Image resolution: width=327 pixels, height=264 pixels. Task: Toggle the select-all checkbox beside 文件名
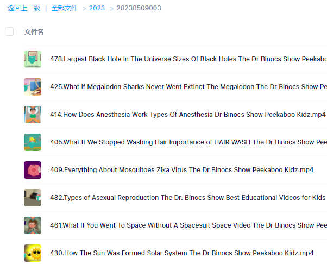[x=9, y=32]
